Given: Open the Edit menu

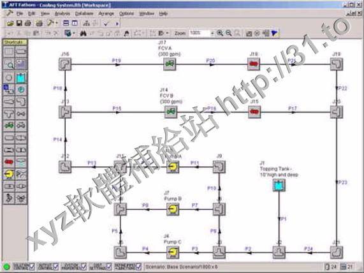Looking at the screenshot, I should tap(31, 13).
